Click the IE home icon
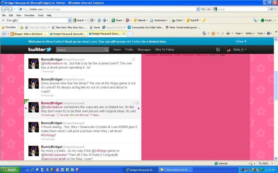278x173 pixels. tap(204, 33)
